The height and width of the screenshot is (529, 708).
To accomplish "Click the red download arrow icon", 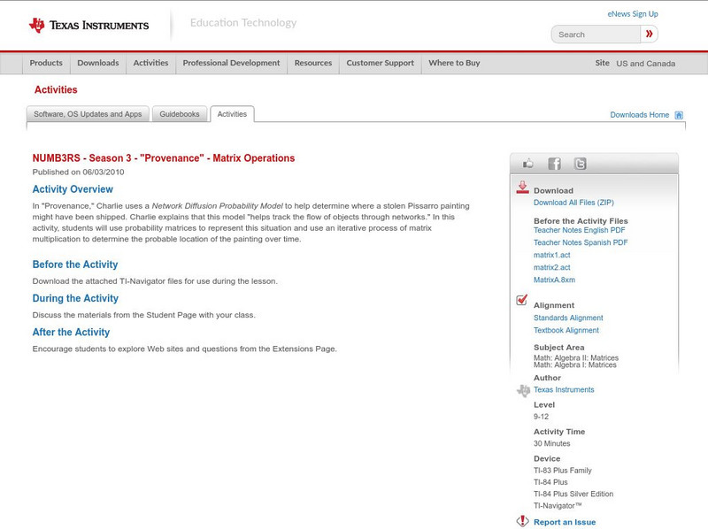I will (522, 188).
